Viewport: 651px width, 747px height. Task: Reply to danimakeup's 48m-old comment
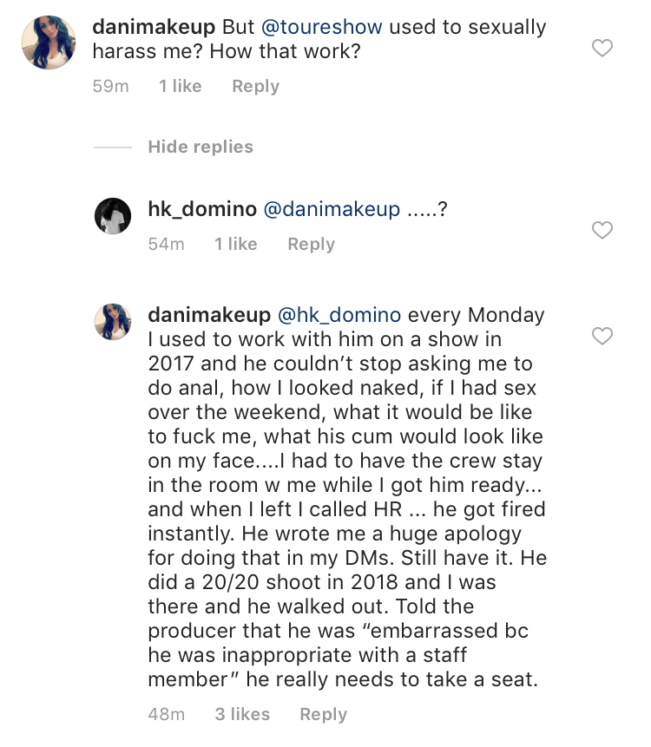pos(323,714)
